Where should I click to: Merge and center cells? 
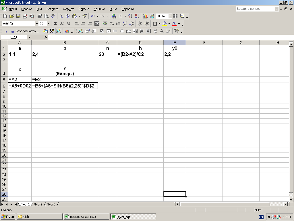[x=97, y=24]
